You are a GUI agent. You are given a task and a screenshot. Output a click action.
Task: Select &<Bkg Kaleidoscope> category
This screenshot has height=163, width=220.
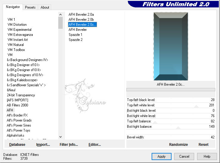[22, 80]
